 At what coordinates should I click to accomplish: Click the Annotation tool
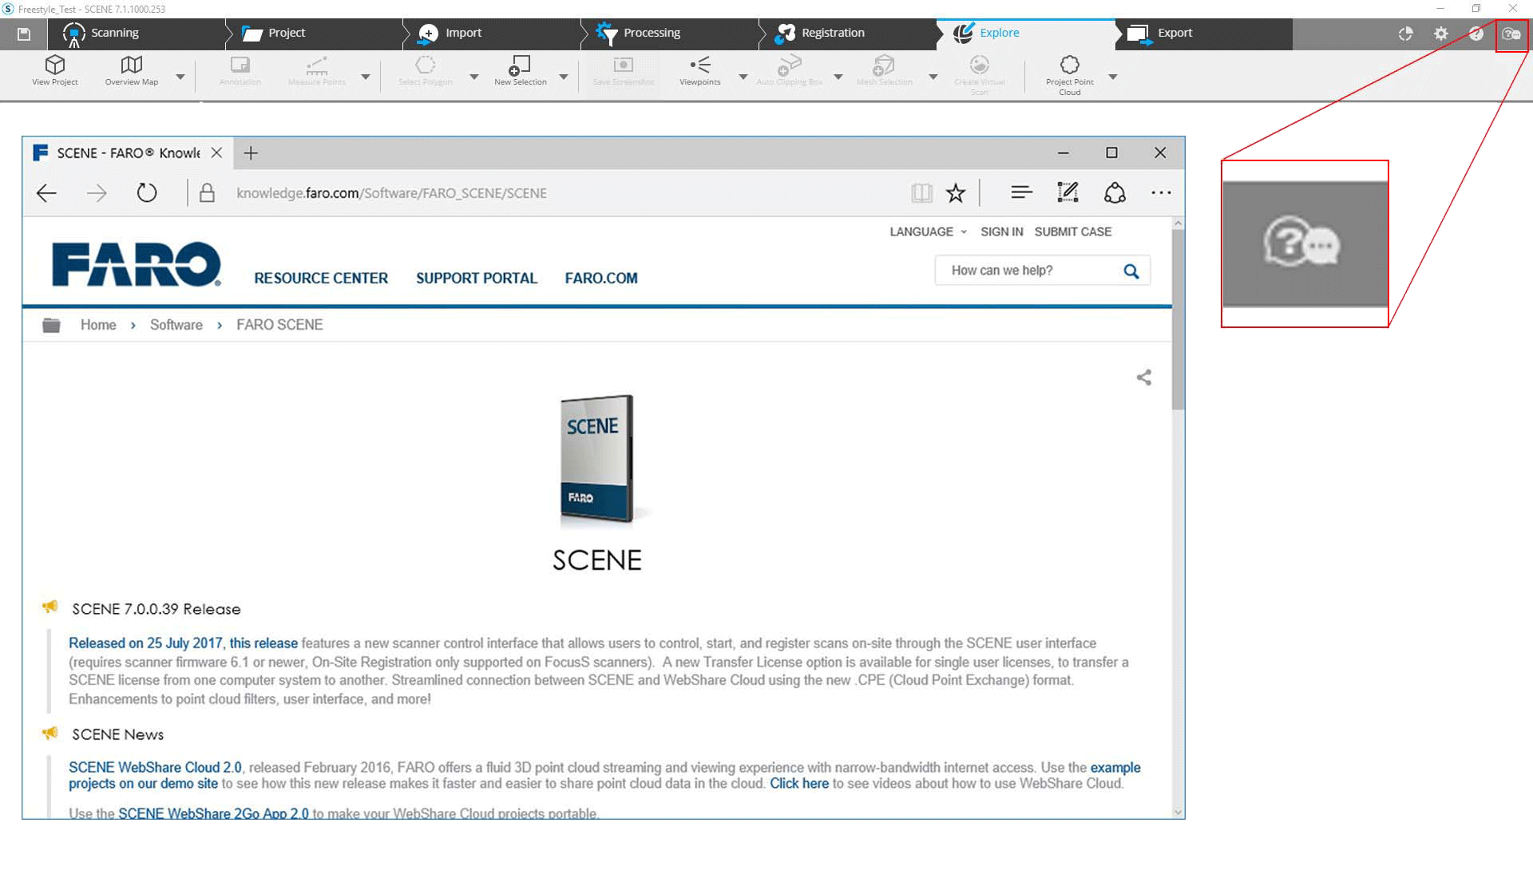click(240, 70)
